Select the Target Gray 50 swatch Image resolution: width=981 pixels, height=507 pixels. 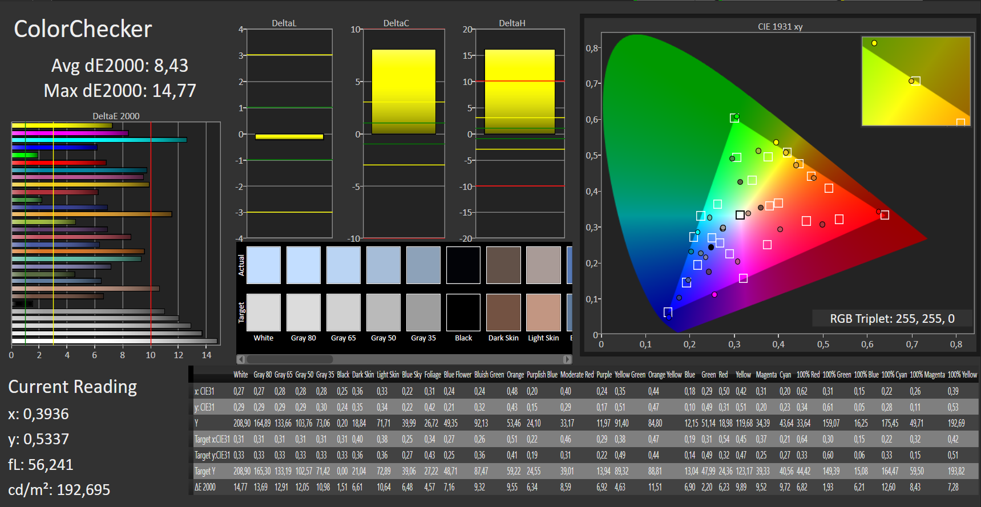[x=383, y=313]
